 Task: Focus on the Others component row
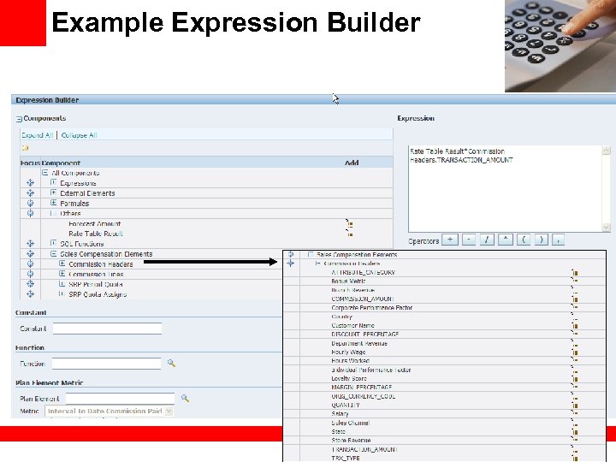pyautogui.click(x=30, y=213)
